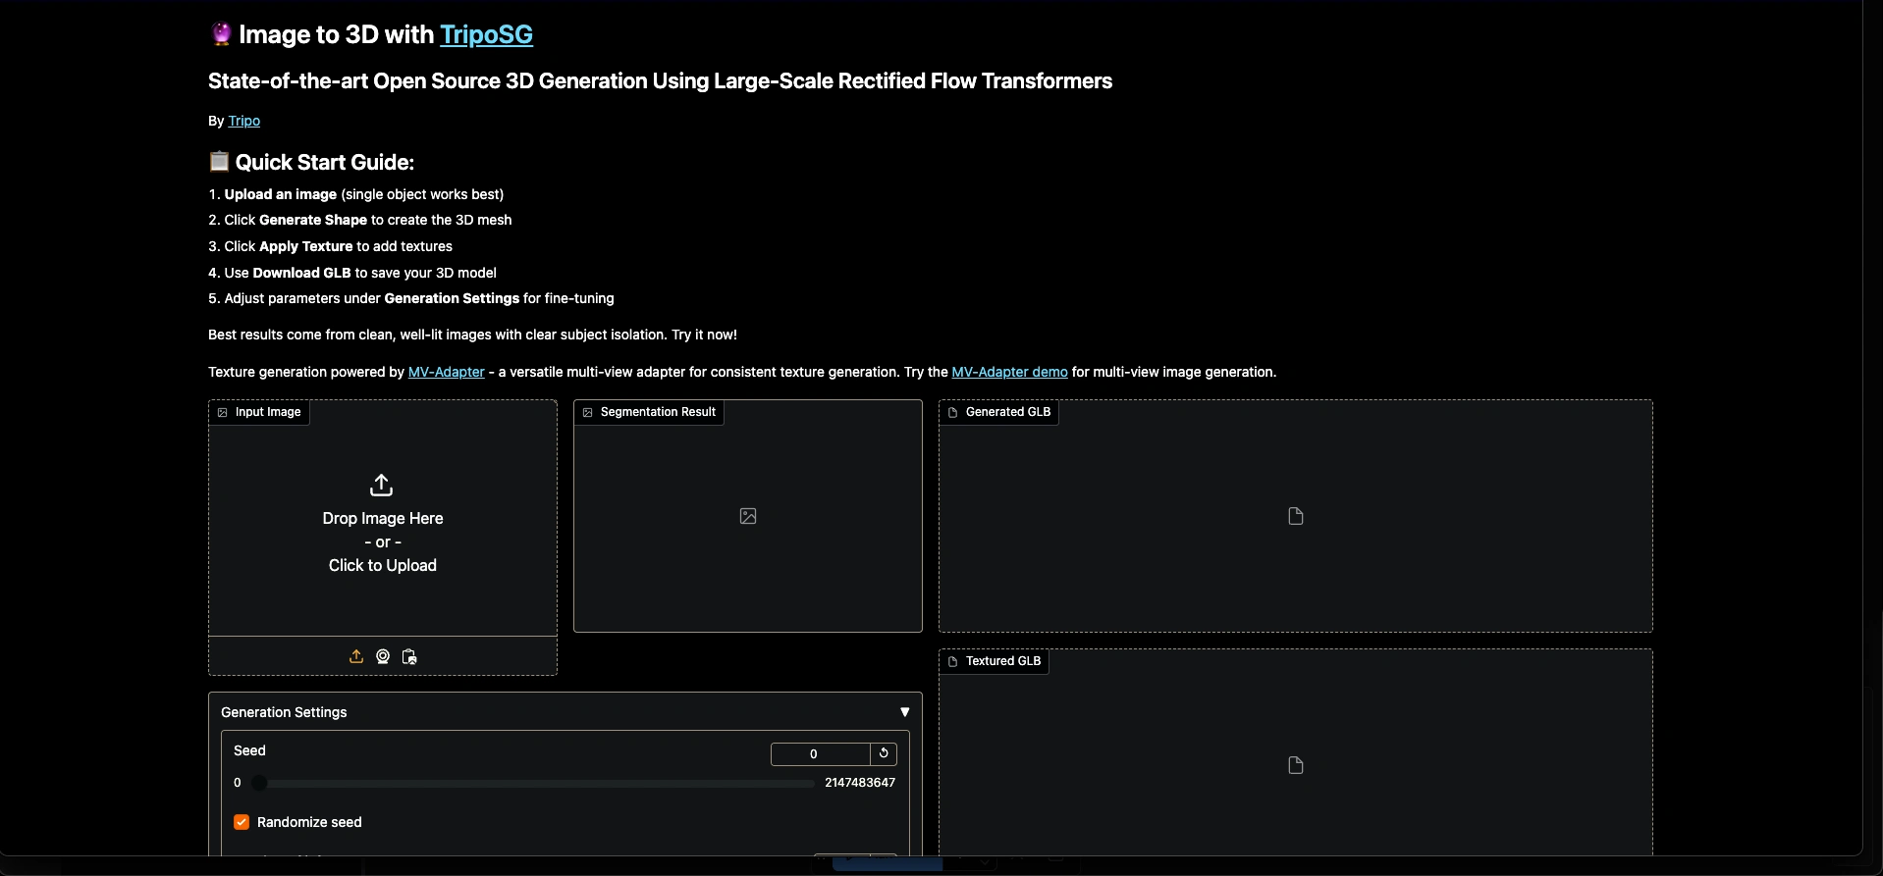The height and width of the screenshot is (876, 1883).
Task: Click the 'Click Apply Texture' instruction line
Action: 330,246
